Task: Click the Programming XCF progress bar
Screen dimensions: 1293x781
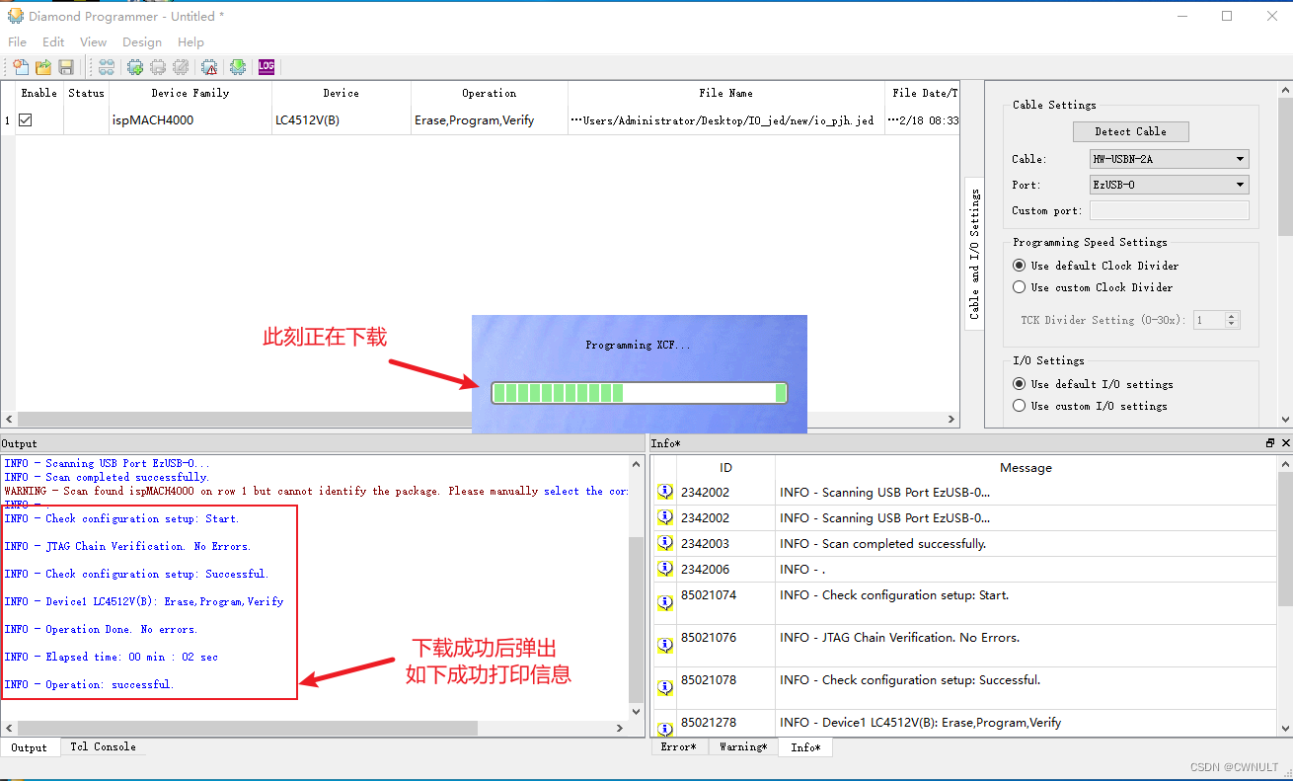Action: tap(639, 393)
